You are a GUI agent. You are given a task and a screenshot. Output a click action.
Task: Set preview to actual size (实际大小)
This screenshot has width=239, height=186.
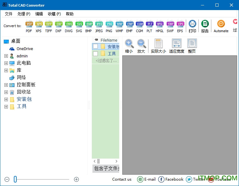point(158,46)
